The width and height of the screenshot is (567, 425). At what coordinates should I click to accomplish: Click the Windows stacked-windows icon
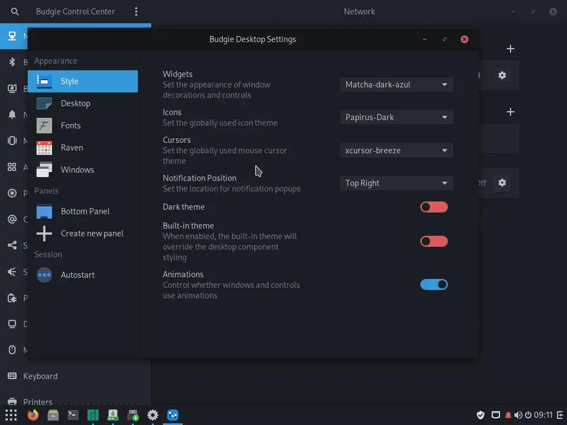tap(44, 170)
